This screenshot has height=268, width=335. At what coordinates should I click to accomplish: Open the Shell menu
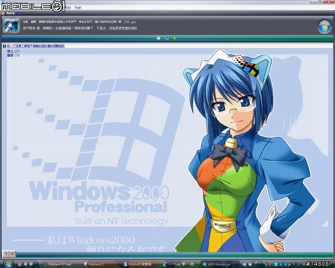click(78, 8)
